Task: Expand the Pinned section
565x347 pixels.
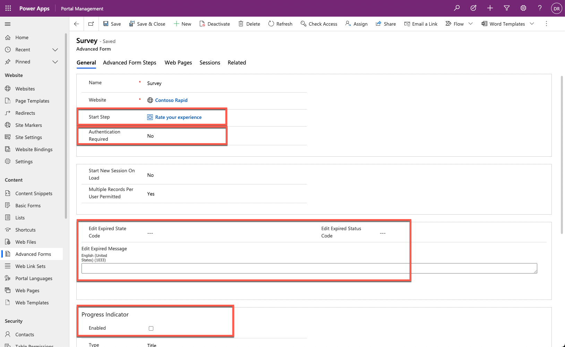Action: (x=55, y=62)
